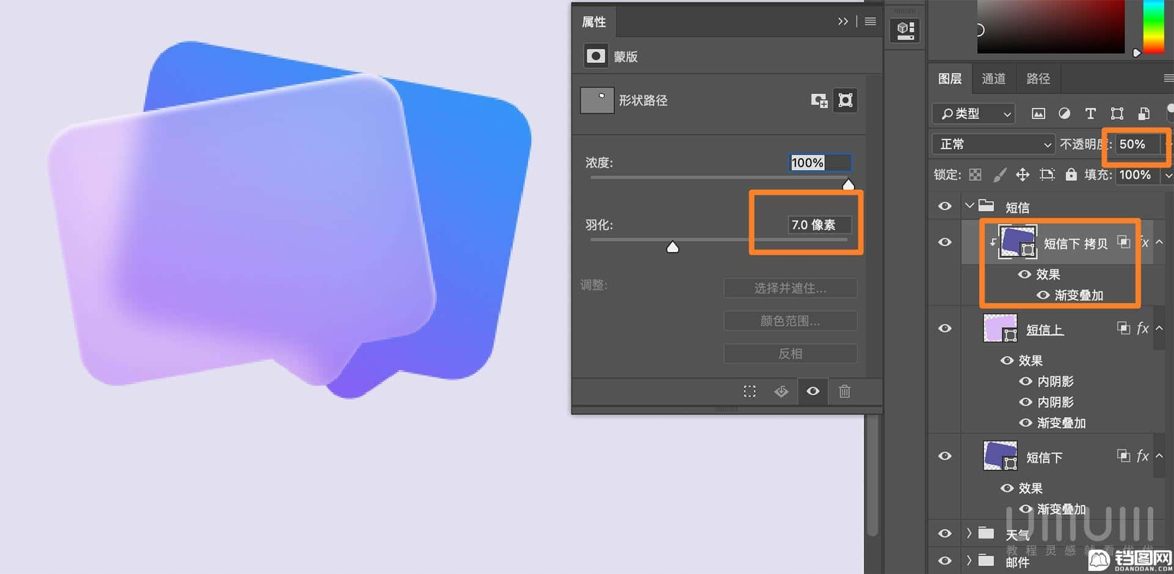Image resolution: width=1174 pixels, height=574 pixels.
Task: Select the 短信下 layer name
Action: (1044, 457)
